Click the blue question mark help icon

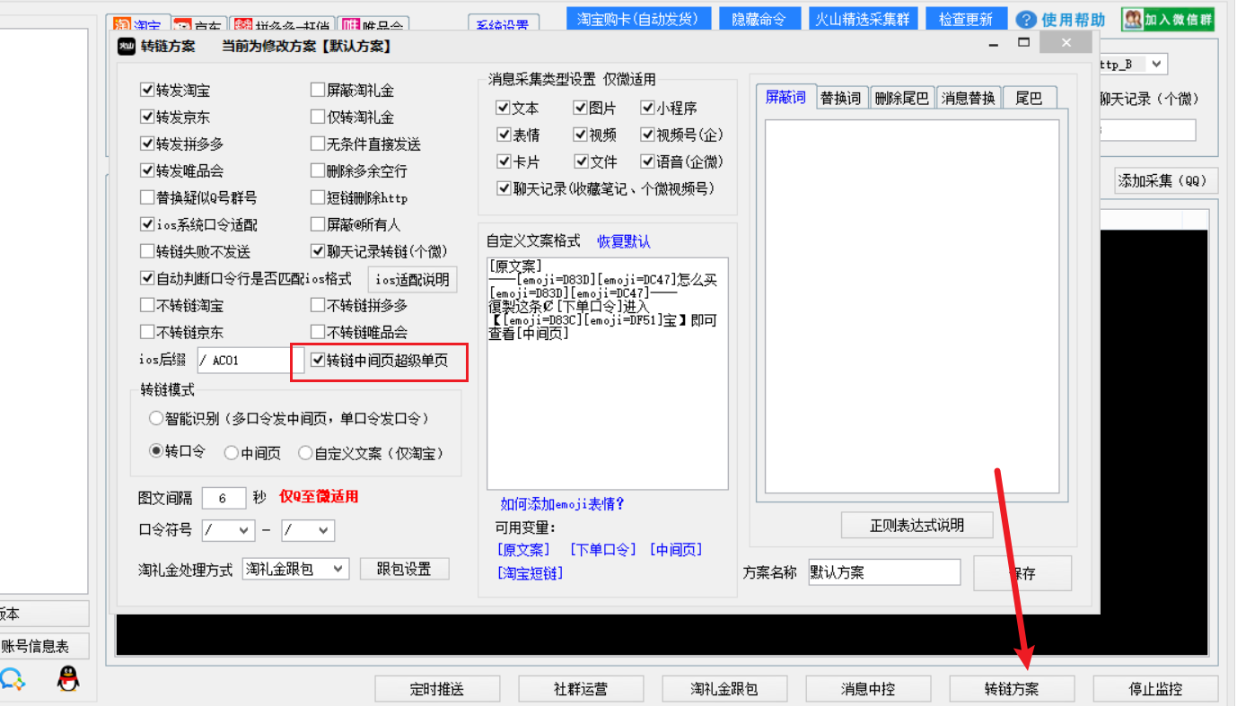click(x=1026, y=19)
